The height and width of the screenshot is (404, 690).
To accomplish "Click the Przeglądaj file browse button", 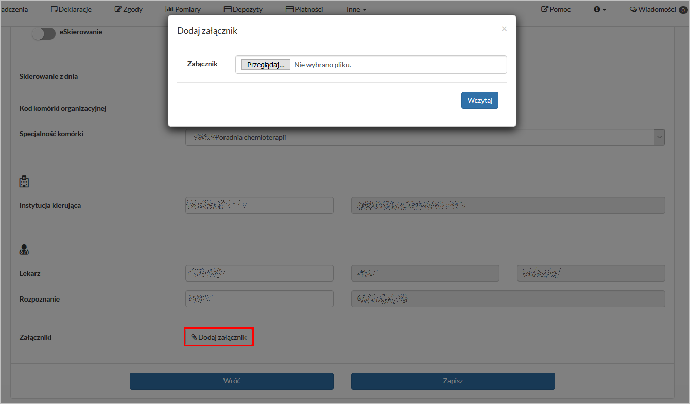I will [x=266, y=65].
